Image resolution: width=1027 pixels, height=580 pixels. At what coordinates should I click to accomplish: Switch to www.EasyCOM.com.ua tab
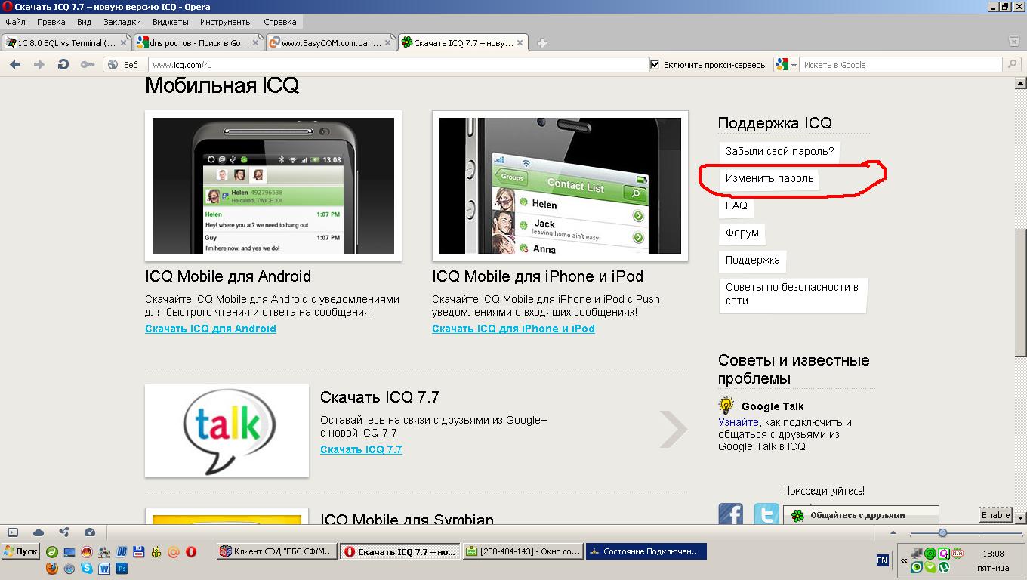(330, 43)
